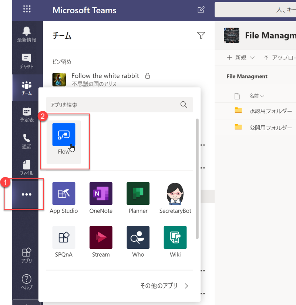Open the 承認用フォルダー folder
Screen dimensions: 296x305
pyautogui.click(x=271, y=111)
